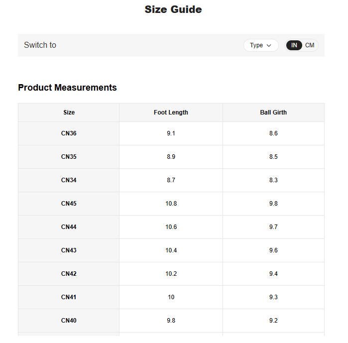Click the Size column header
The image size is (348, 343).
coord(69,113)
